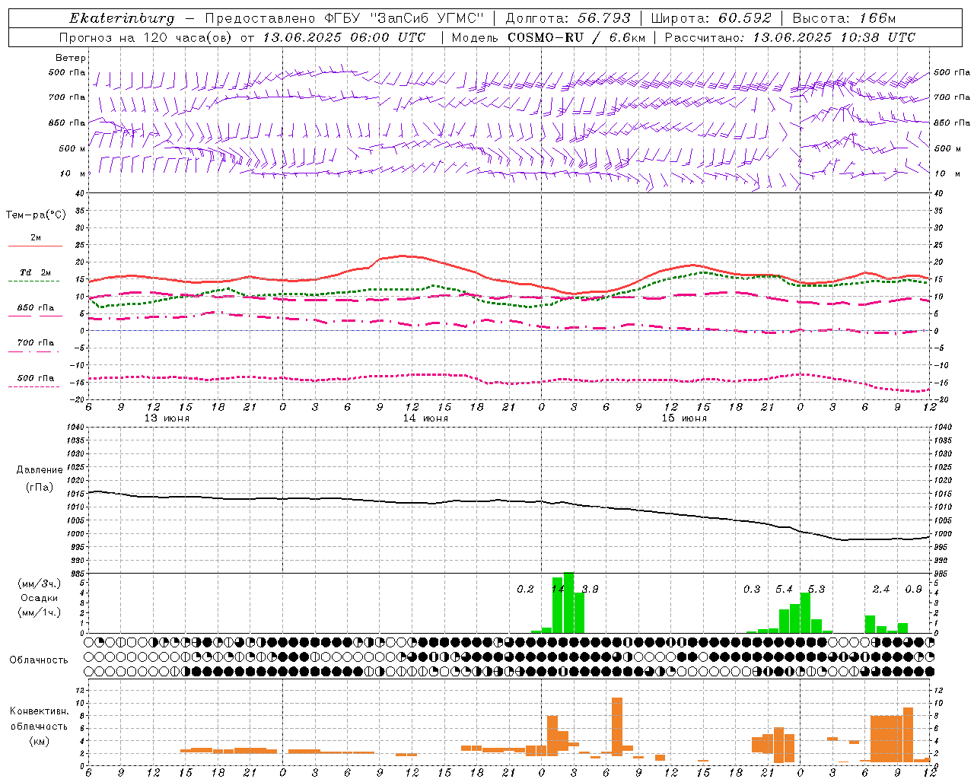Select the 14 июня date label
The height and width of the screenshot is (779, 974).
425,418
